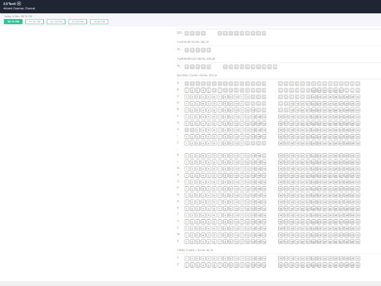This screenshot has height=286, width=381.
Task: Pick the 10:30 PM showtime
Action: point(77,22)
